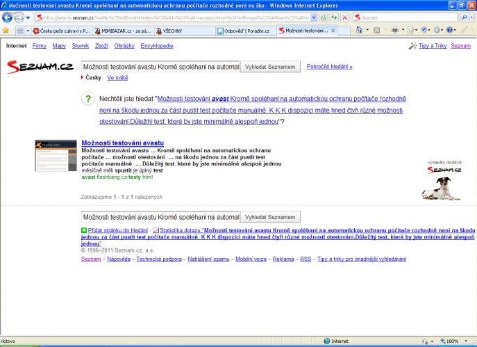
Task: Click the 100% zoom level button
Action: tap(450, 341)
